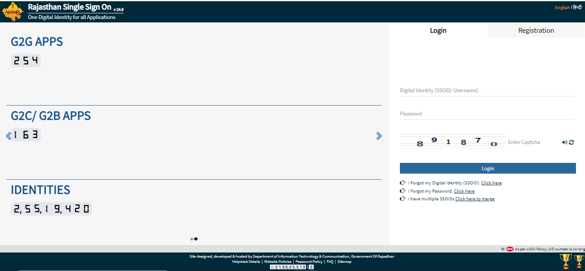Focus the Digital Identity (SSOID/Username) field
The width and height of the screenshot is (585, 271).
coord(487,90)
